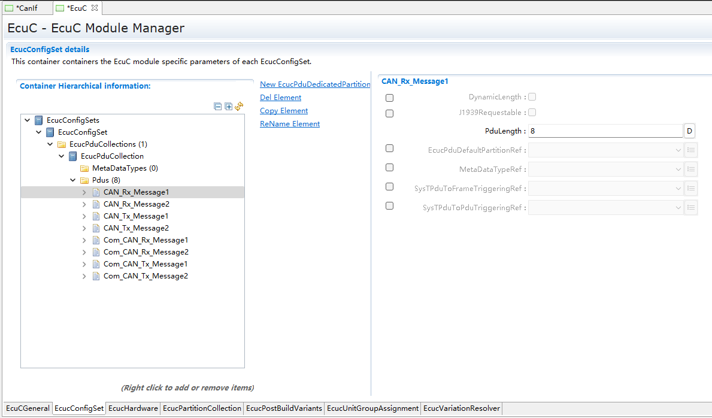Collapse the Pdus (8) folder
Viewport: 712px width, 418px height.
73,180
